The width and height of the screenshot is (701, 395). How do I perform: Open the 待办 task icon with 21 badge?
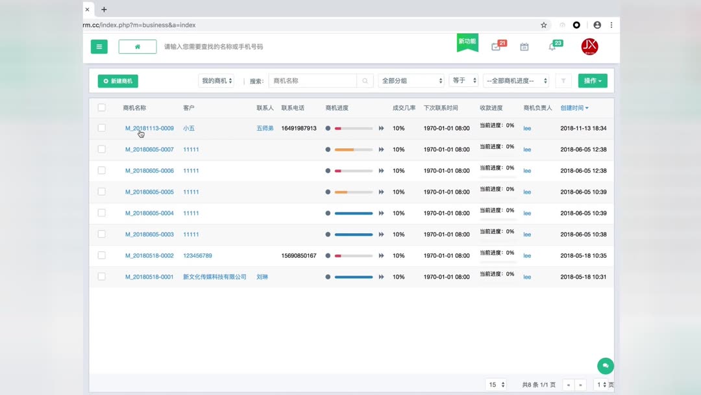click(x=497, y=46)
